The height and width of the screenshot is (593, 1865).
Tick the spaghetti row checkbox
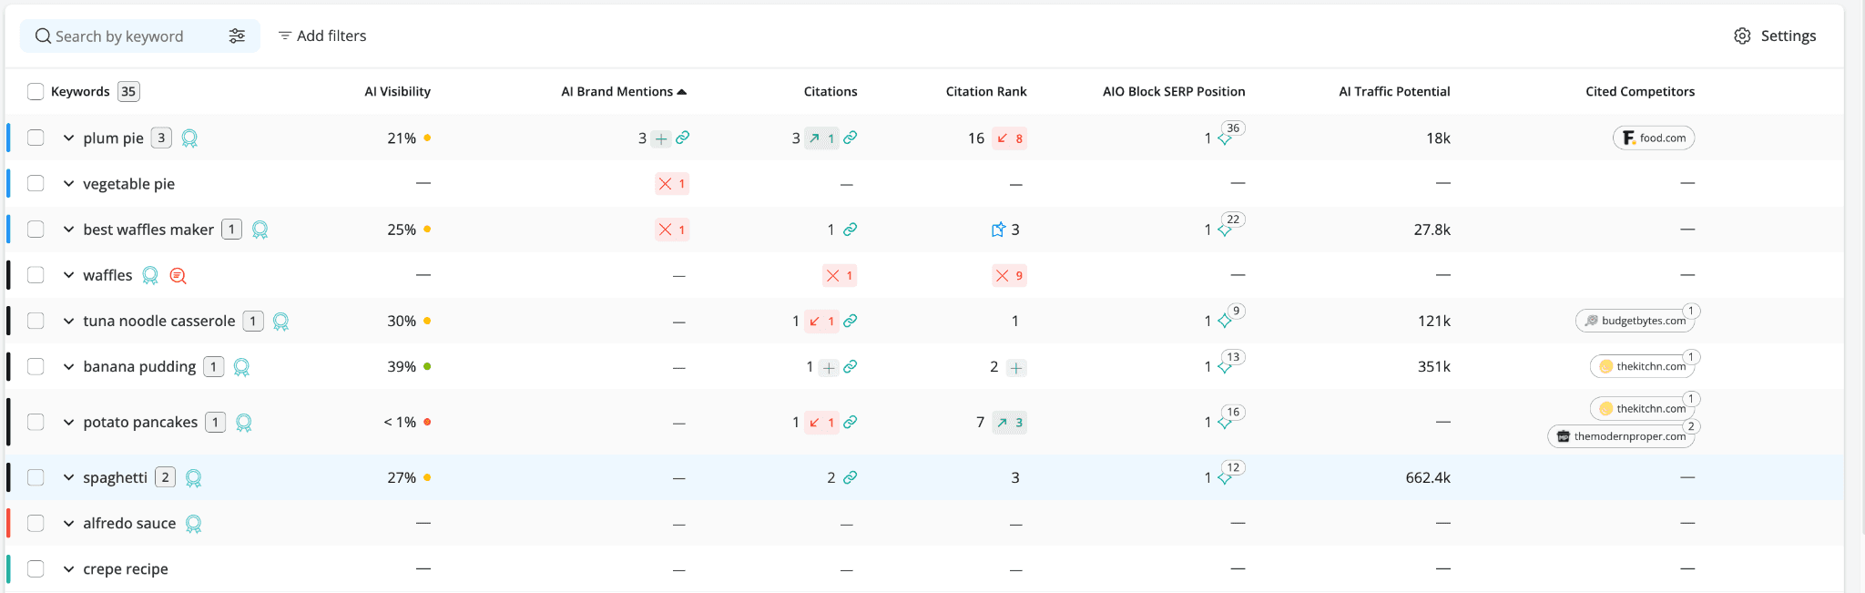[36, 477]
